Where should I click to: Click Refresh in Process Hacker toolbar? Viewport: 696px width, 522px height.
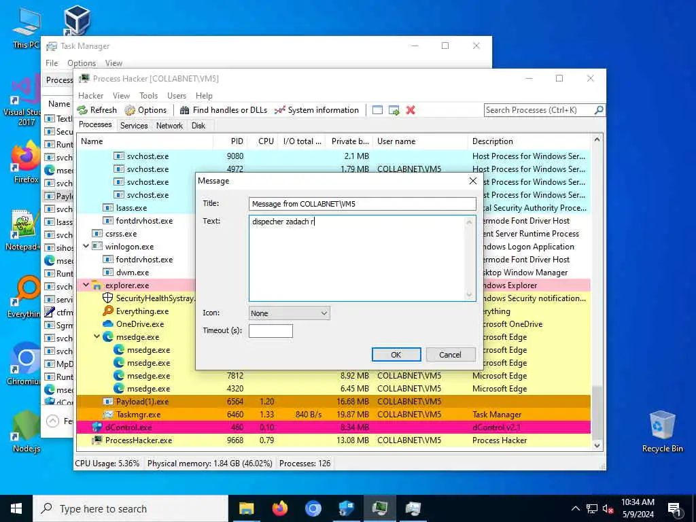(x=97, y=110)
